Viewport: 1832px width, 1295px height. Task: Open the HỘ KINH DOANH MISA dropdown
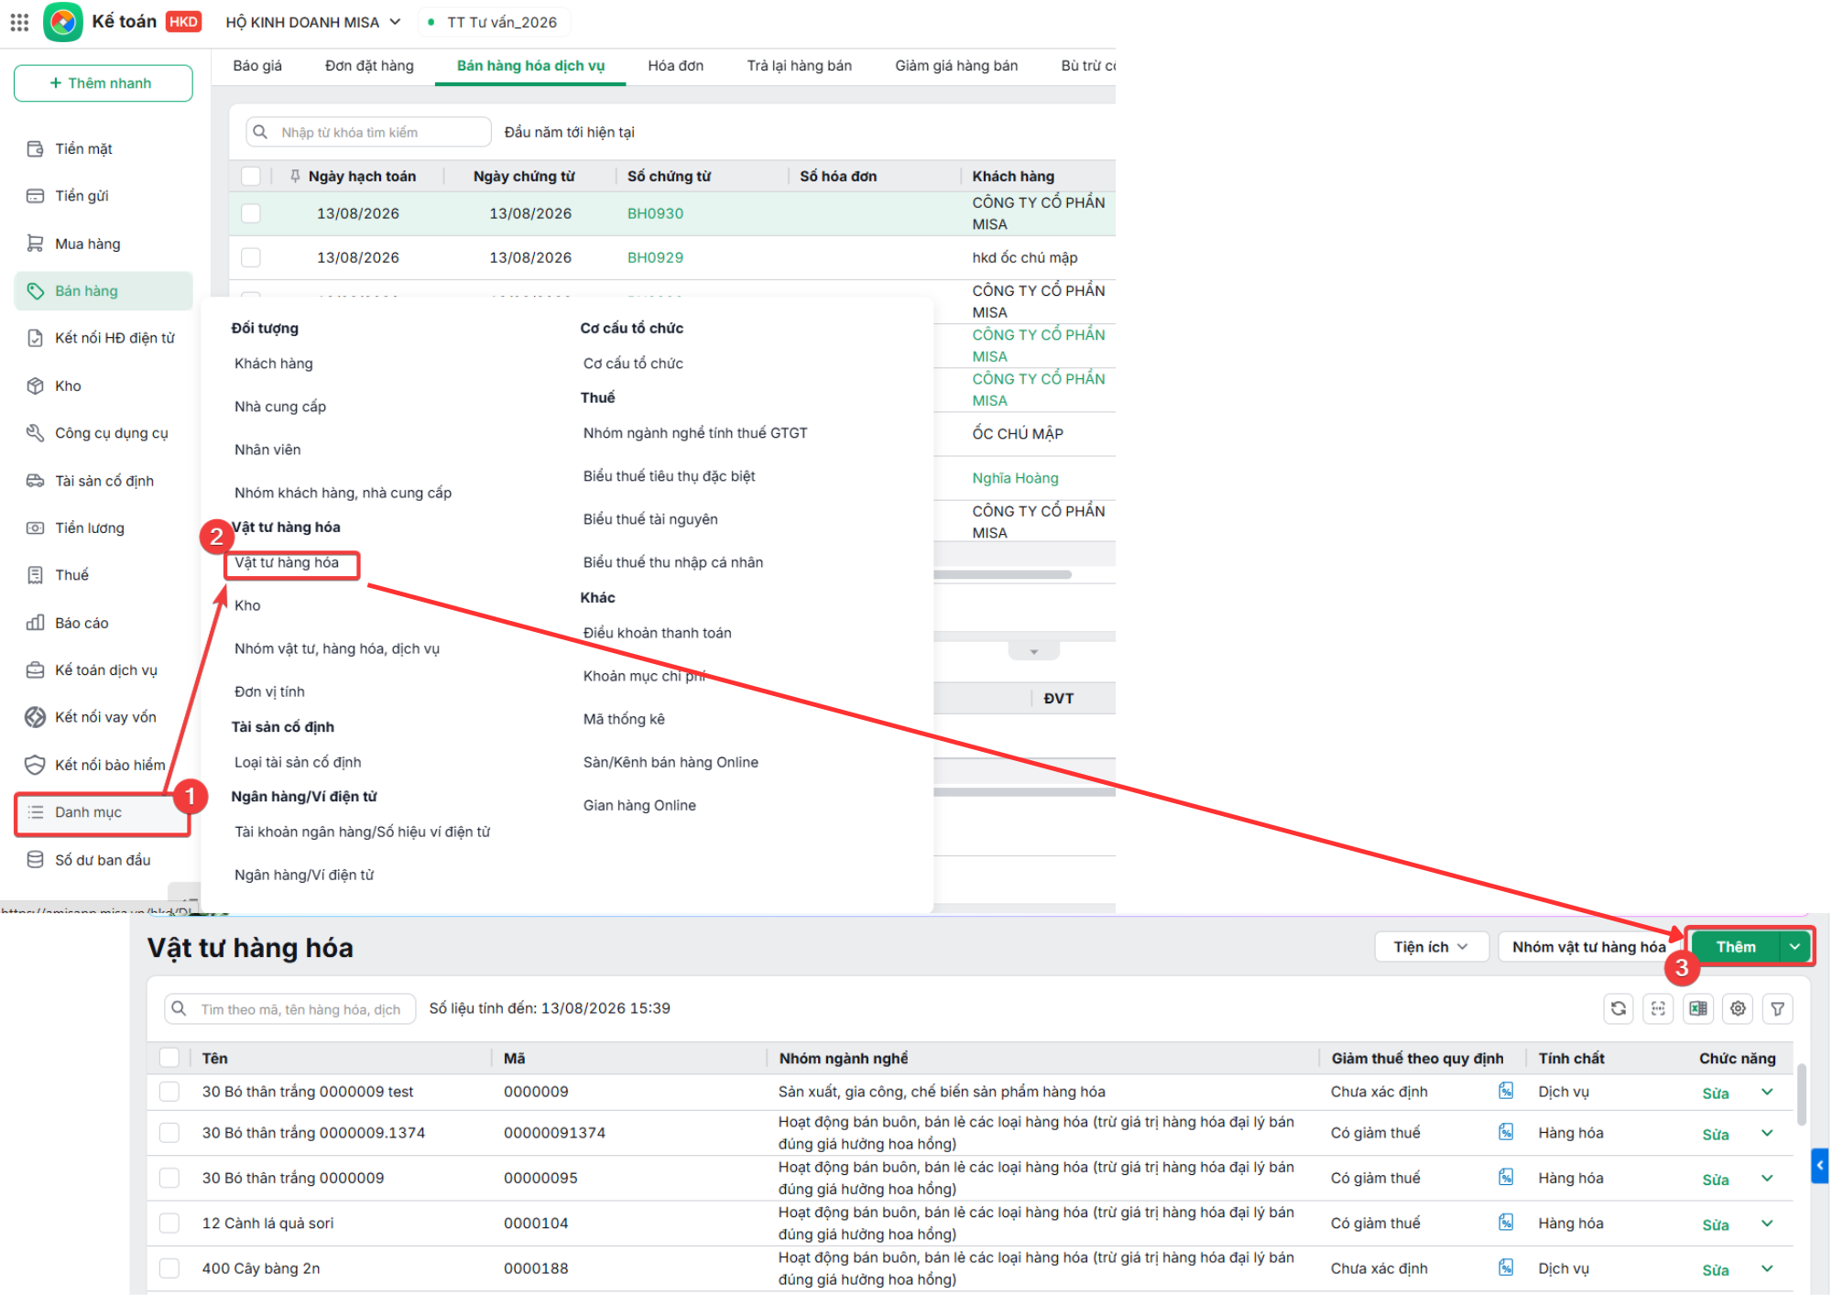tap(313, 22)
